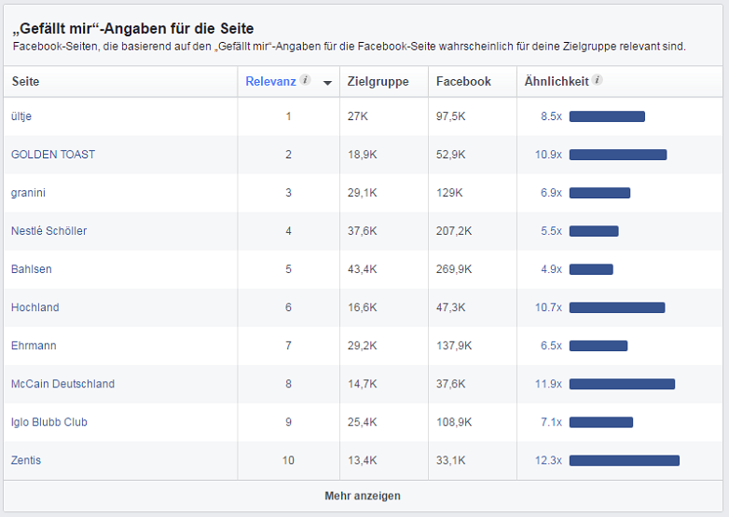The width and height of the screenshot is (729, 517).
Task: Click the Ähnlichkeit info icon
Action: 598,80
